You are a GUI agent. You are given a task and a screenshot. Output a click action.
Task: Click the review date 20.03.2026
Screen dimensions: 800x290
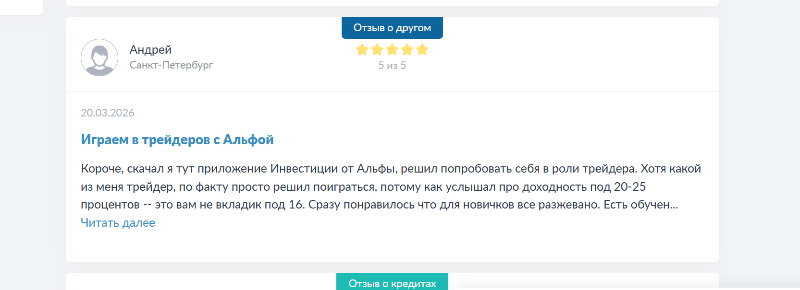pos(108,113)
